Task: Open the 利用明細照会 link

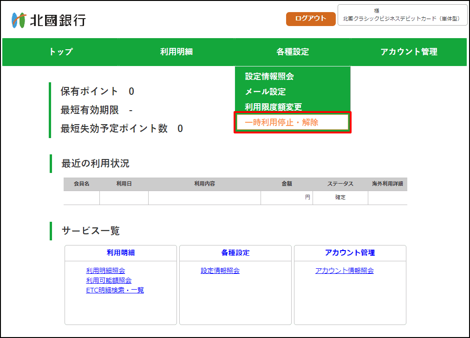Action: (105, 271)
